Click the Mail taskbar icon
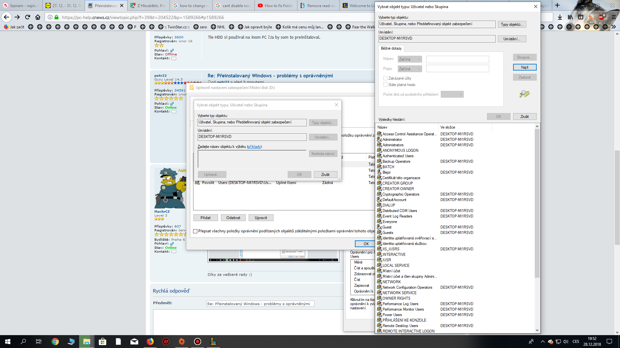The height and width of the screenshot is (348, 620). coord(134,342)
